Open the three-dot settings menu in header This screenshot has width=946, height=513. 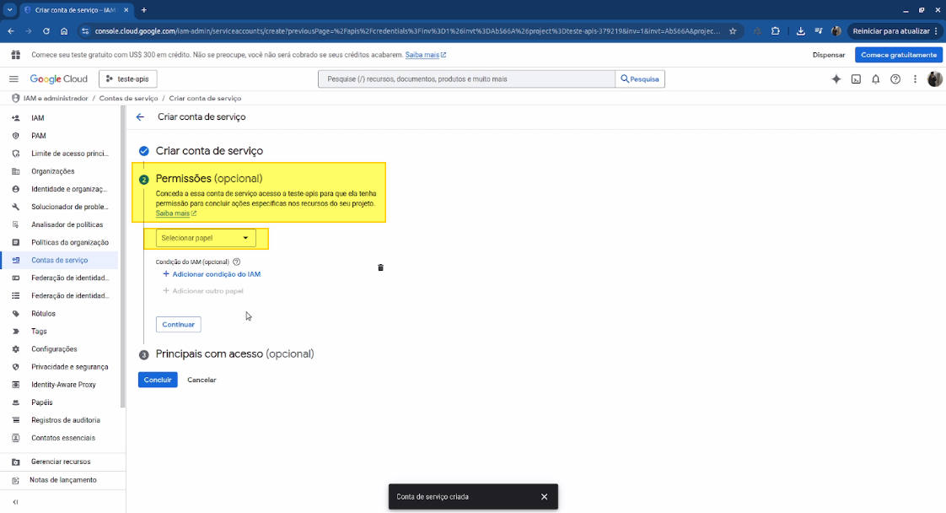[x=915, y=79]
